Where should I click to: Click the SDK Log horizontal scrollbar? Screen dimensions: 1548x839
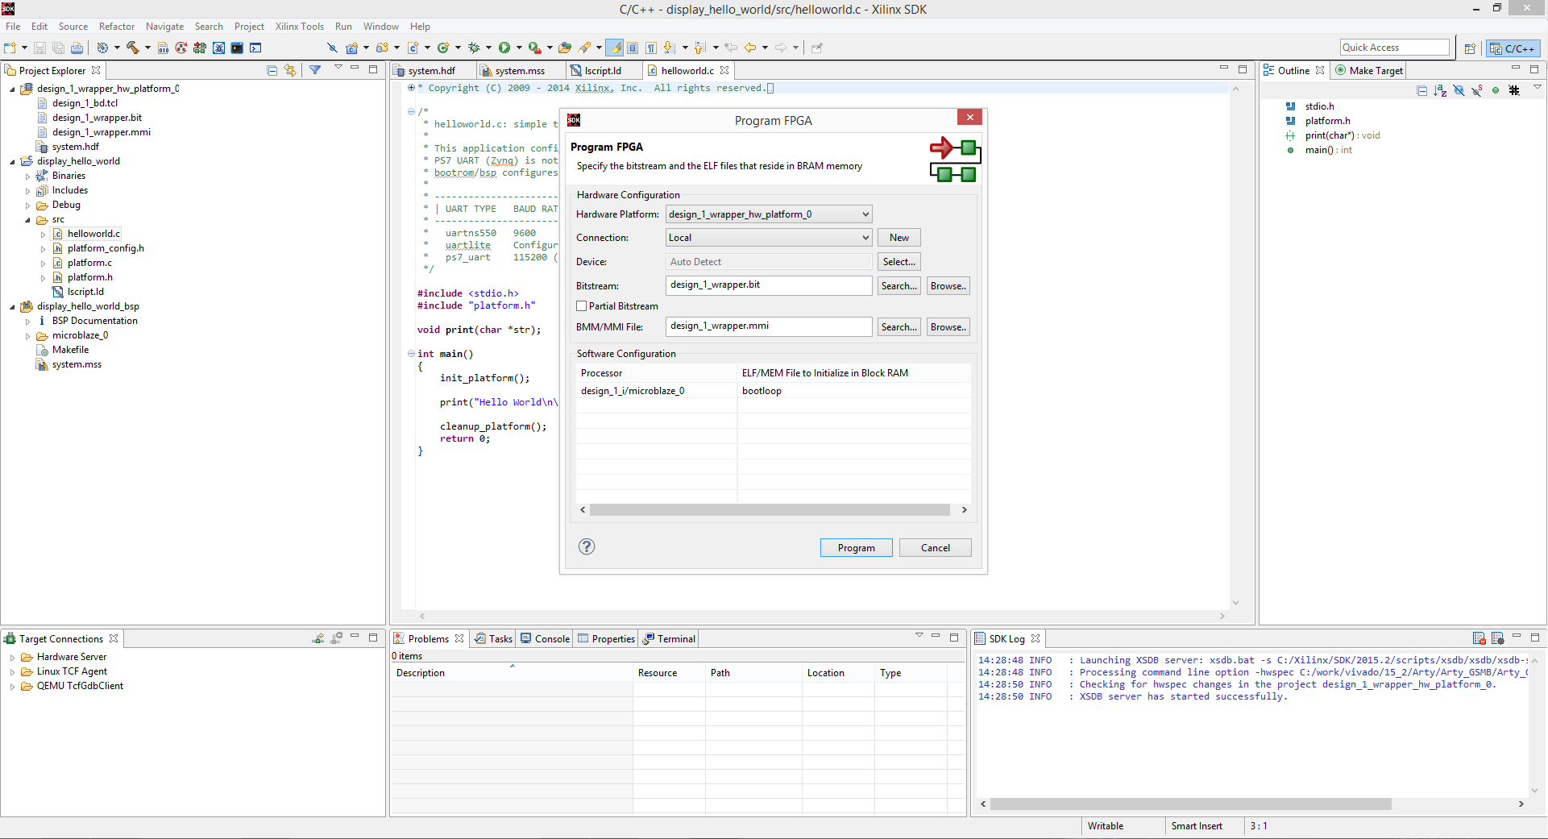coord(1190,804)
